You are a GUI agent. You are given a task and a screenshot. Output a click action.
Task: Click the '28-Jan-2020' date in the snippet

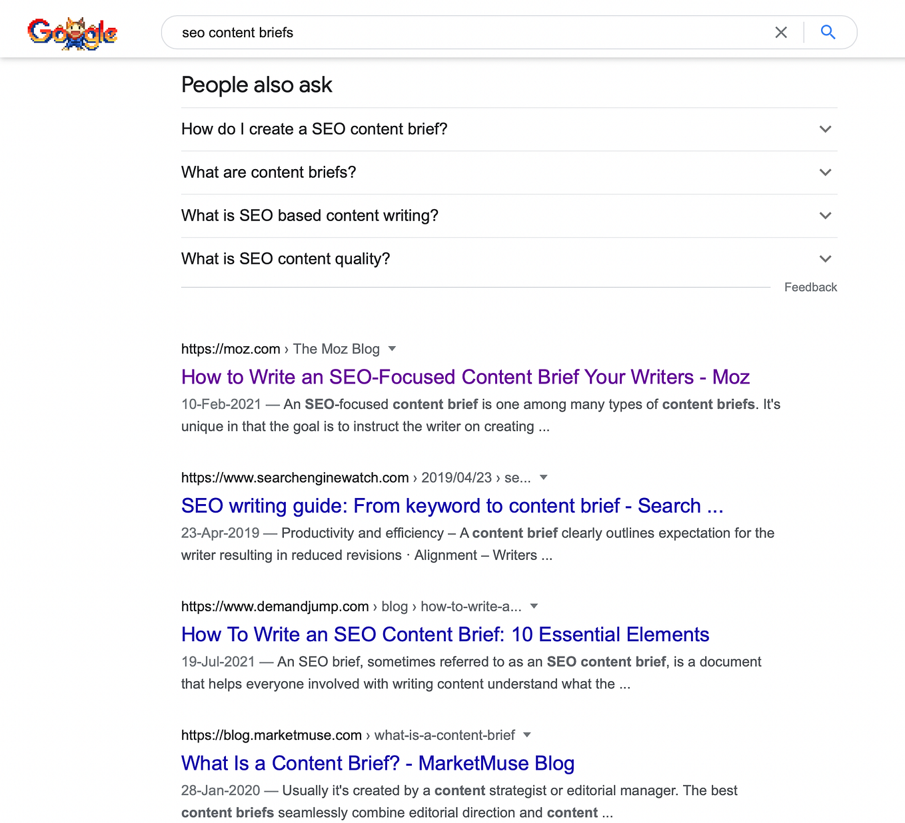[221, 790]
